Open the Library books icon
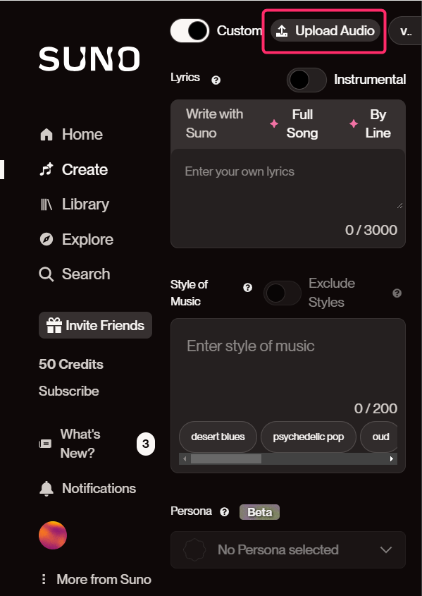 (46, 205)
